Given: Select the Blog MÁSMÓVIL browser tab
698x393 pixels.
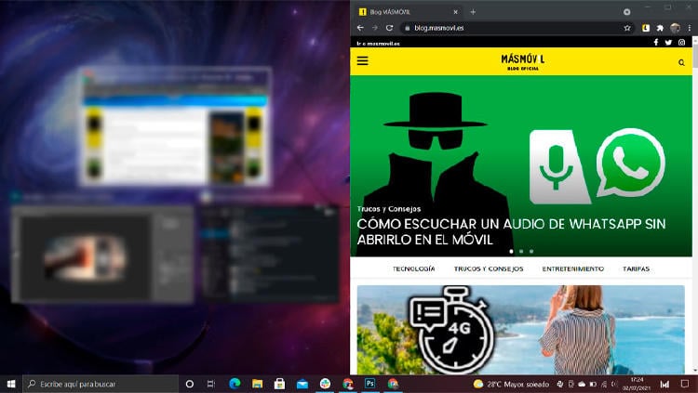Looking at the screenshot, I should pyautogui.click(x=409, y=12).
